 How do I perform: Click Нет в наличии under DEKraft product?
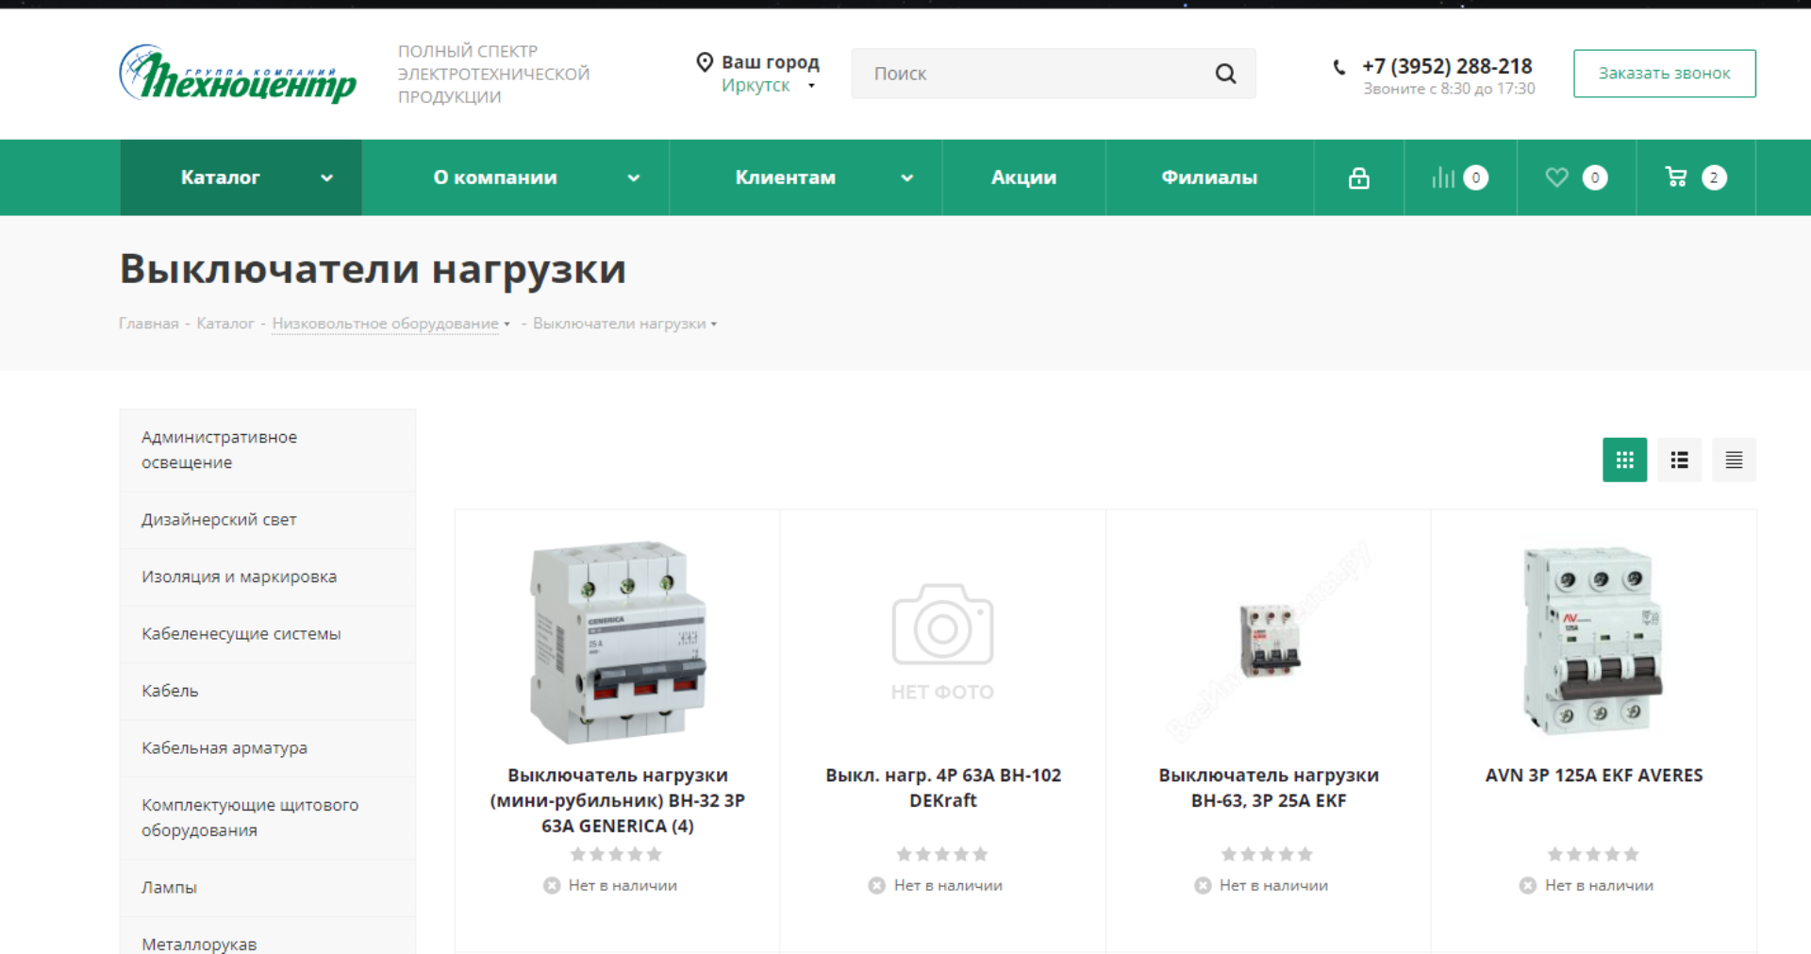click(x=936, y=885)
